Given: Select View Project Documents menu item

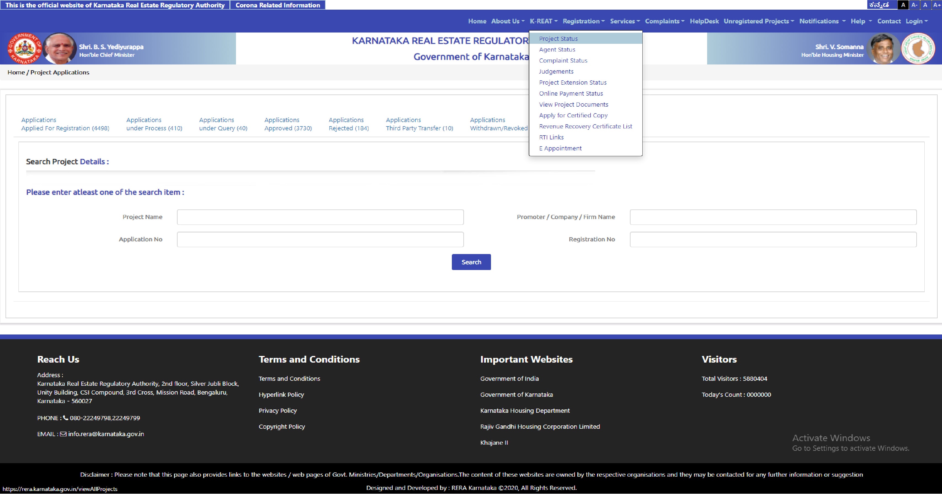Looking at the screenshot, I should (x=586, y=104).
